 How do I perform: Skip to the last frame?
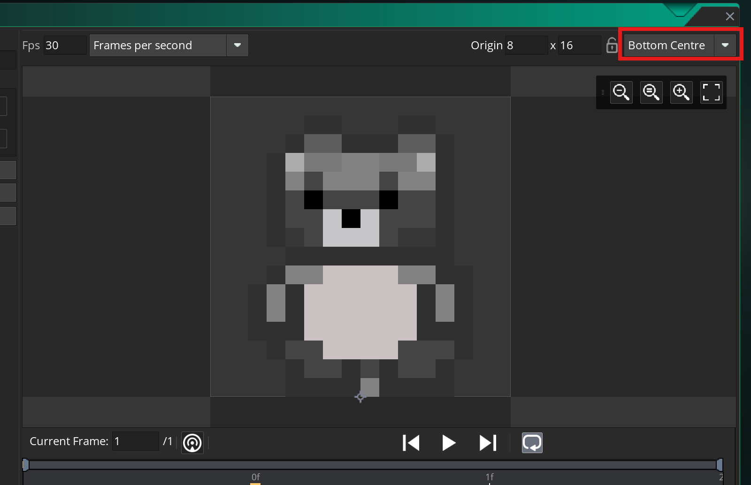click(x=488, y=442)
